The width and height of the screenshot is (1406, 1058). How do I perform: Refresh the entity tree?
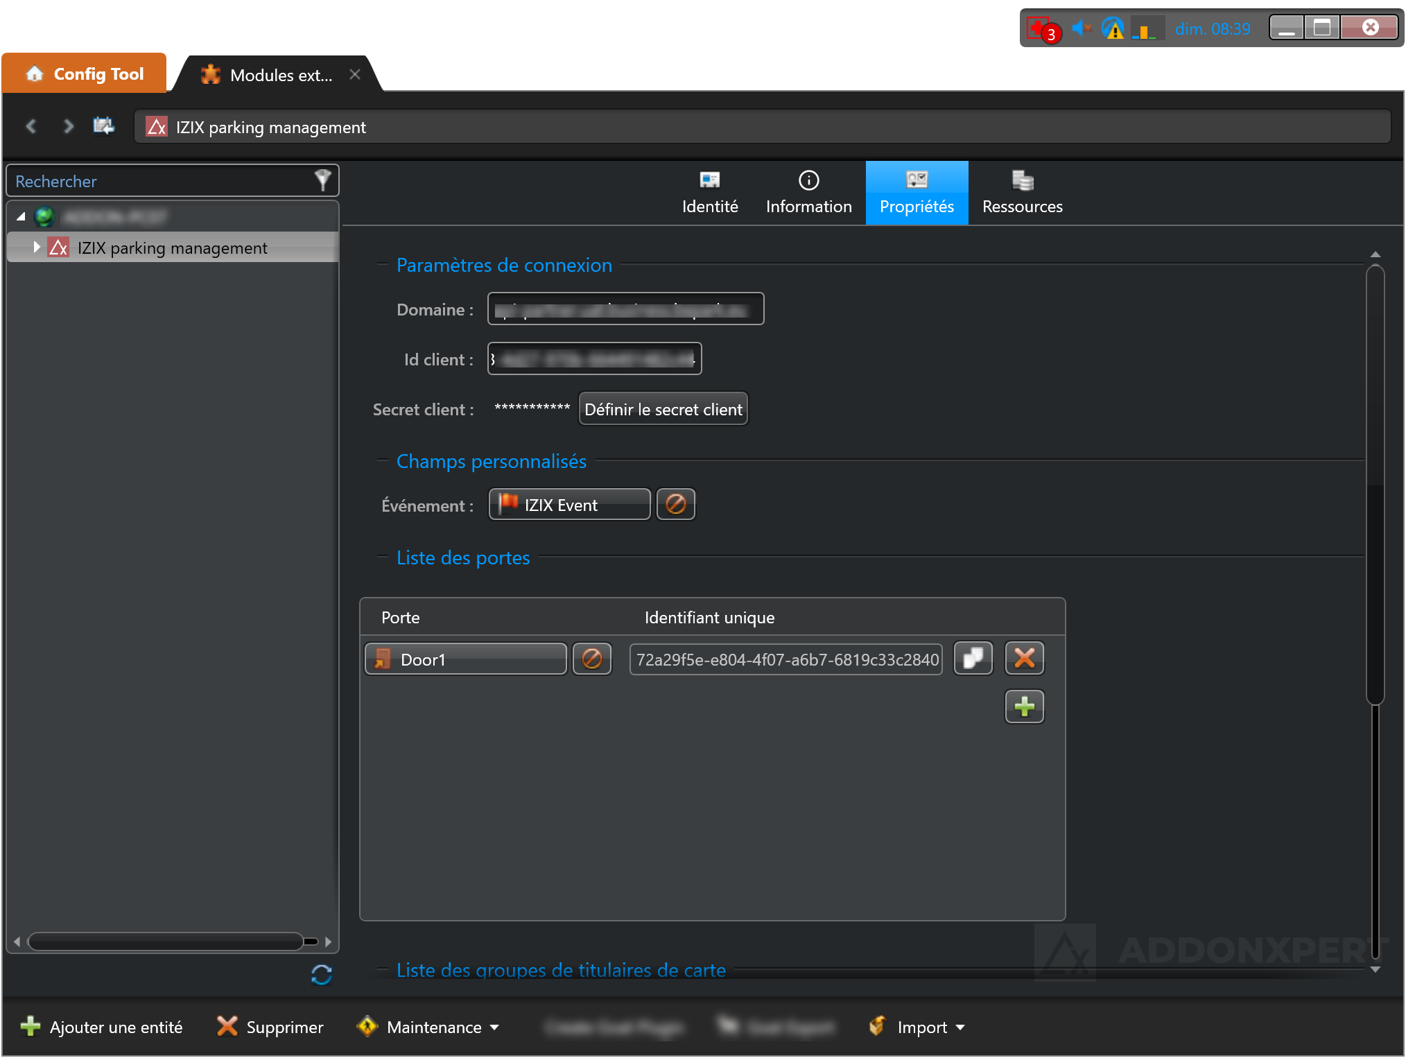pos(321,974)
